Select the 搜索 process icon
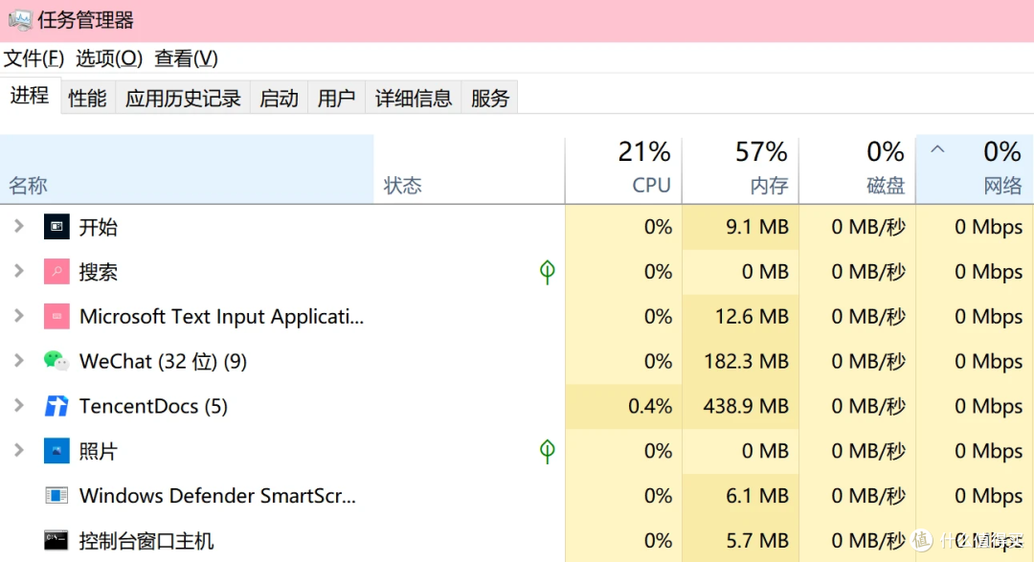Screen dimensions: 1034x562 [x=56, y=271]
